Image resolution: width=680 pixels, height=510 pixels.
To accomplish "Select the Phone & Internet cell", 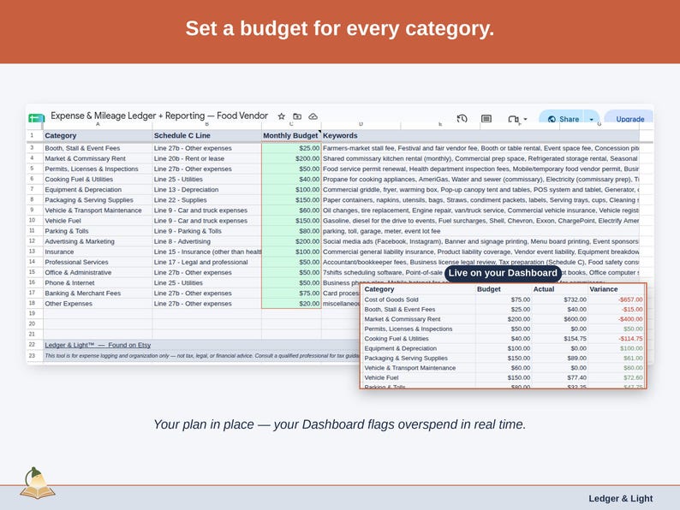I will [x=98, y=283].
